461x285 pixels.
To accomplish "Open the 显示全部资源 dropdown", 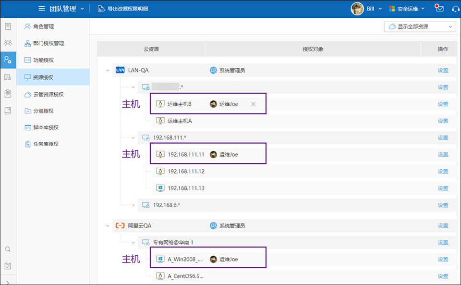I will (x=420, y=27).
